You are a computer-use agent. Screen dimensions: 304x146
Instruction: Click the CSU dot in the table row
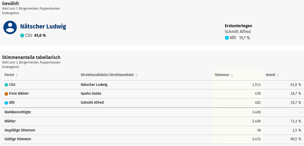click(x=6, y=85)
